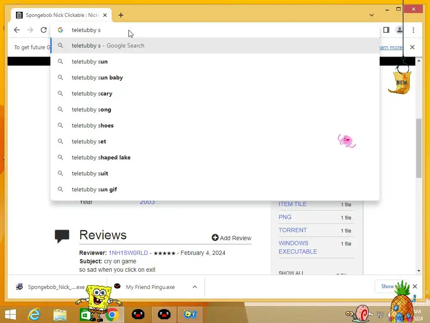Pick the 'teletubby set' suggestion
This screenshot has width=430, height=323.
[x=215, y=141]
